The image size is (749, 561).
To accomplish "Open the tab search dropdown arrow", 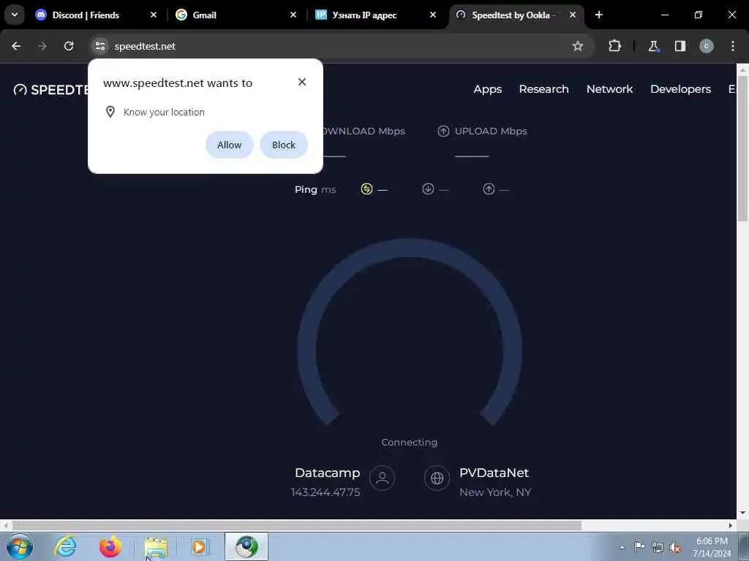I will pyautogui.click(x=15, y=15).
